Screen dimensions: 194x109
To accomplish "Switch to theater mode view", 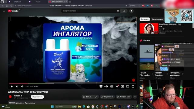I will tap(128, 86).
